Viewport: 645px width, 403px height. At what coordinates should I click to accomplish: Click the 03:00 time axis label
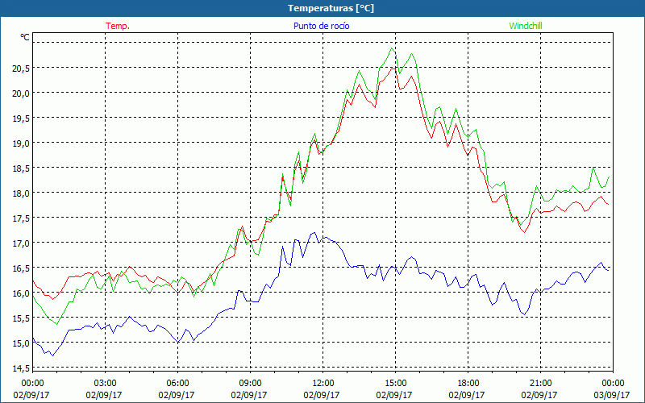(106, 384)
